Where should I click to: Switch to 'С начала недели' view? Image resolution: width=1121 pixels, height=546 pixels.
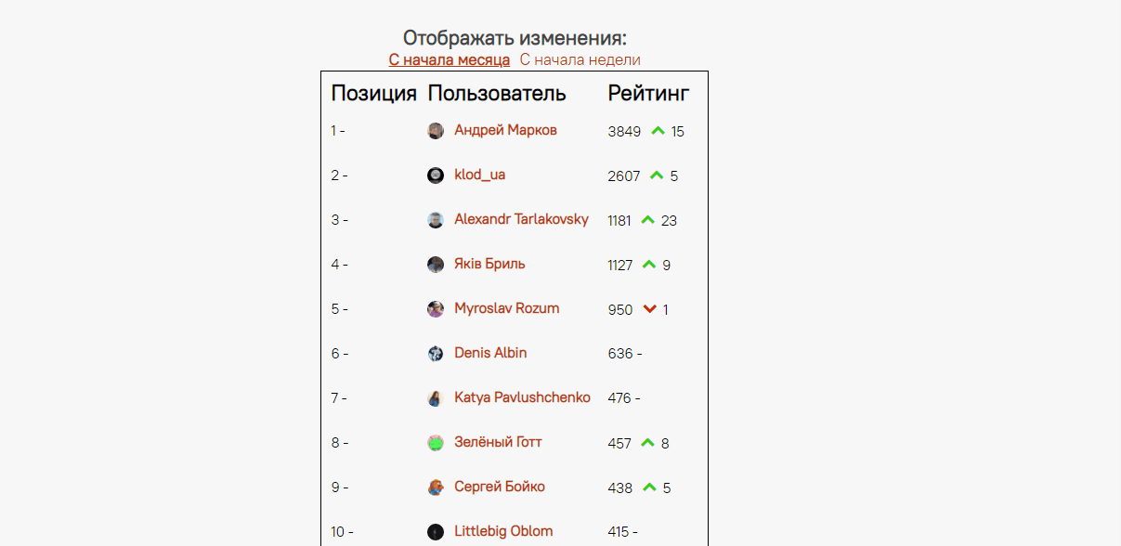pos(580,60)
